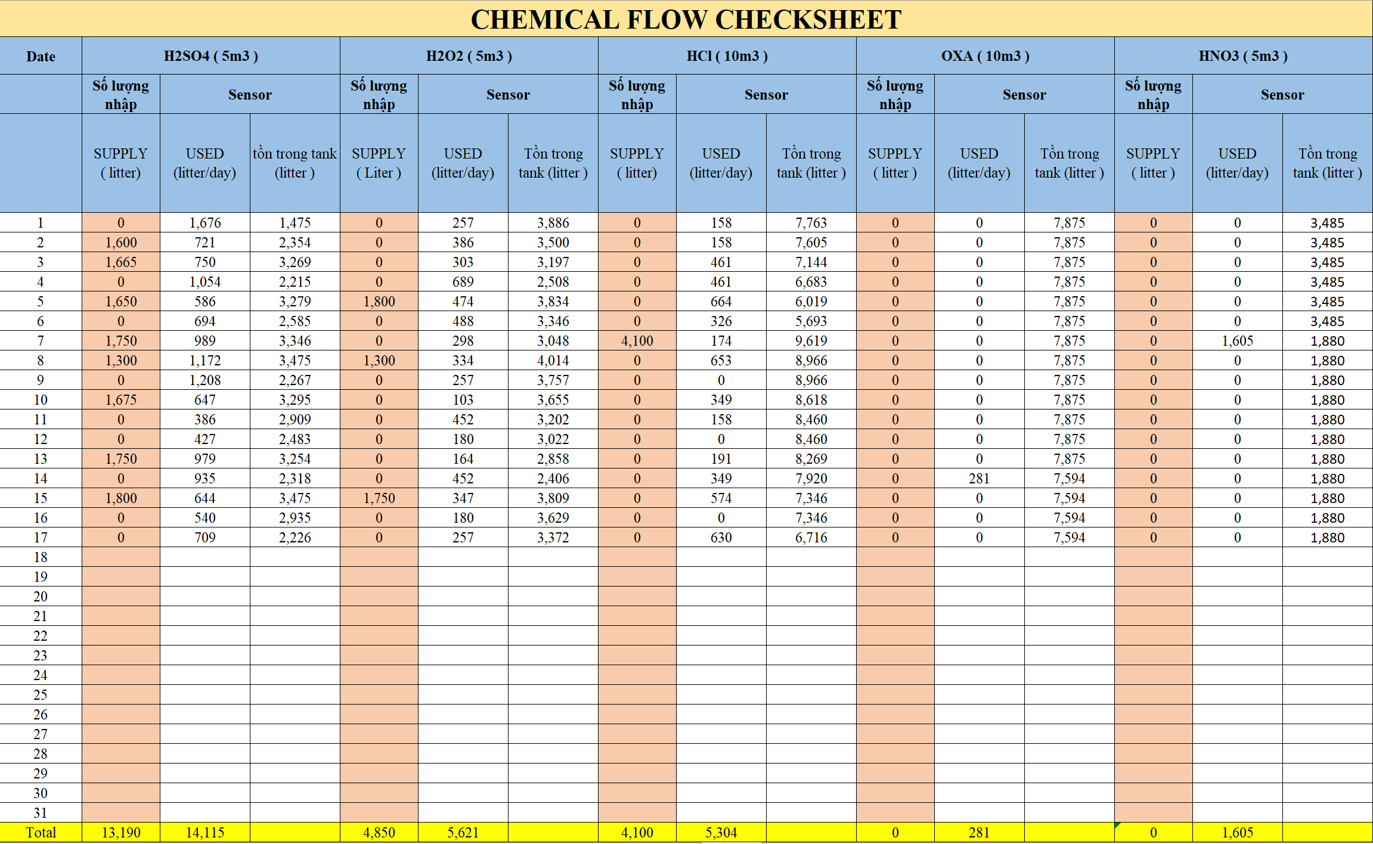Click HNO3 tank value 1,880 on day 7
Viewport: 1373px width, 844px height.
click(1328, 341)
